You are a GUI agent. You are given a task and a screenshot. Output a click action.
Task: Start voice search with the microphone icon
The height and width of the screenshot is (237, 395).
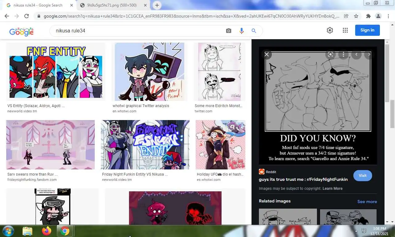(x=241, y=31)
